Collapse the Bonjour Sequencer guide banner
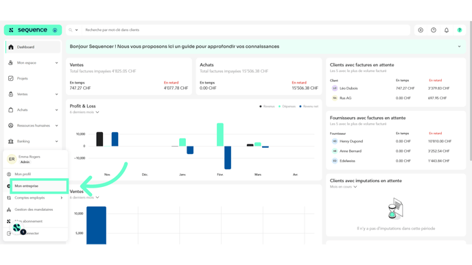 460,47
